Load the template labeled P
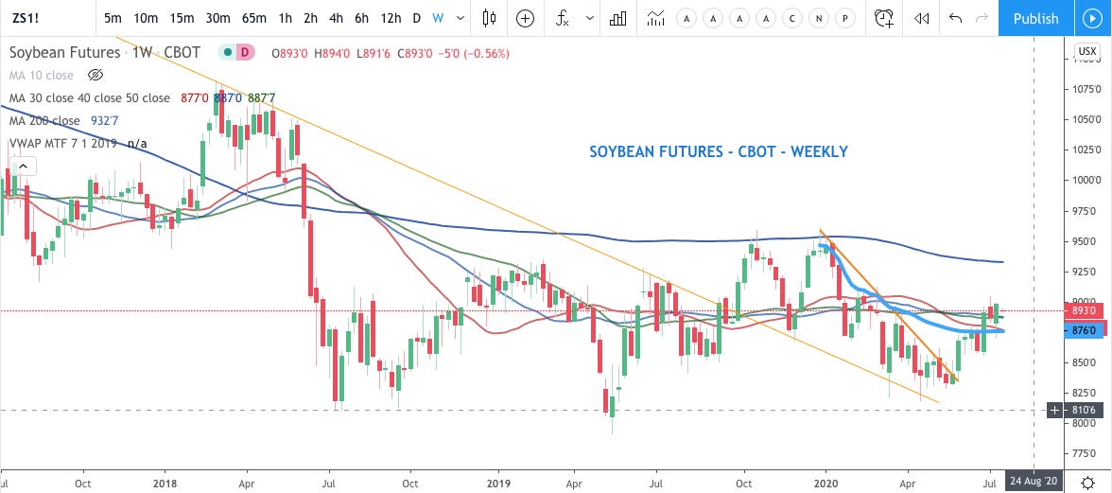Viewport: 1112px width, 493px height. [844, 19]
